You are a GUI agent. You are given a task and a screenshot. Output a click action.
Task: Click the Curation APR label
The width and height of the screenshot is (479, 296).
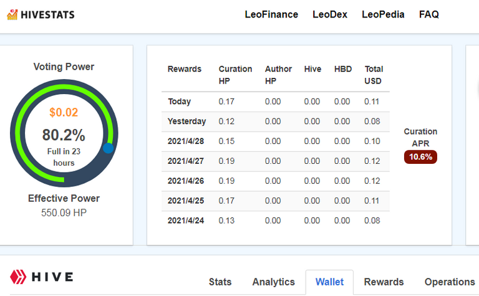tap(420, 137)
